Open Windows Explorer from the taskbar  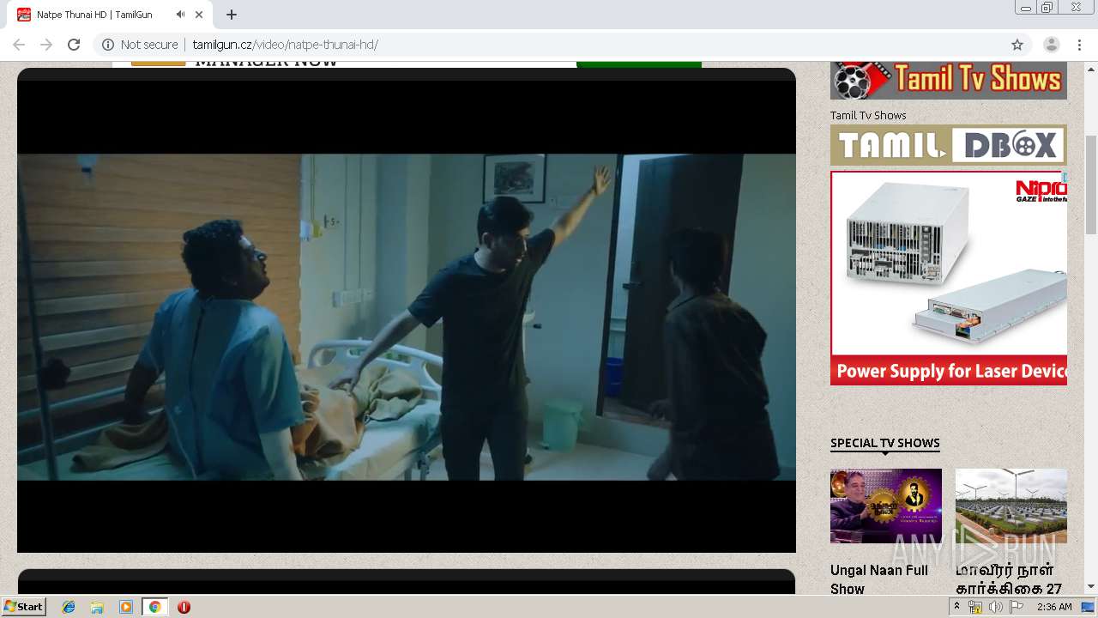97,607
